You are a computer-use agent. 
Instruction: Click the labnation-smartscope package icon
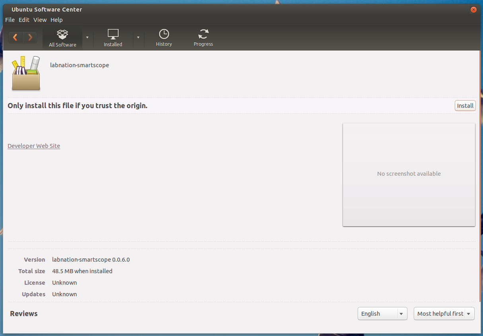(25, 73)
